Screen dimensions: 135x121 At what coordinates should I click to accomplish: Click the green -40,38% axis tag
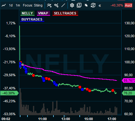pyautogui.click(x=9, y=93)
